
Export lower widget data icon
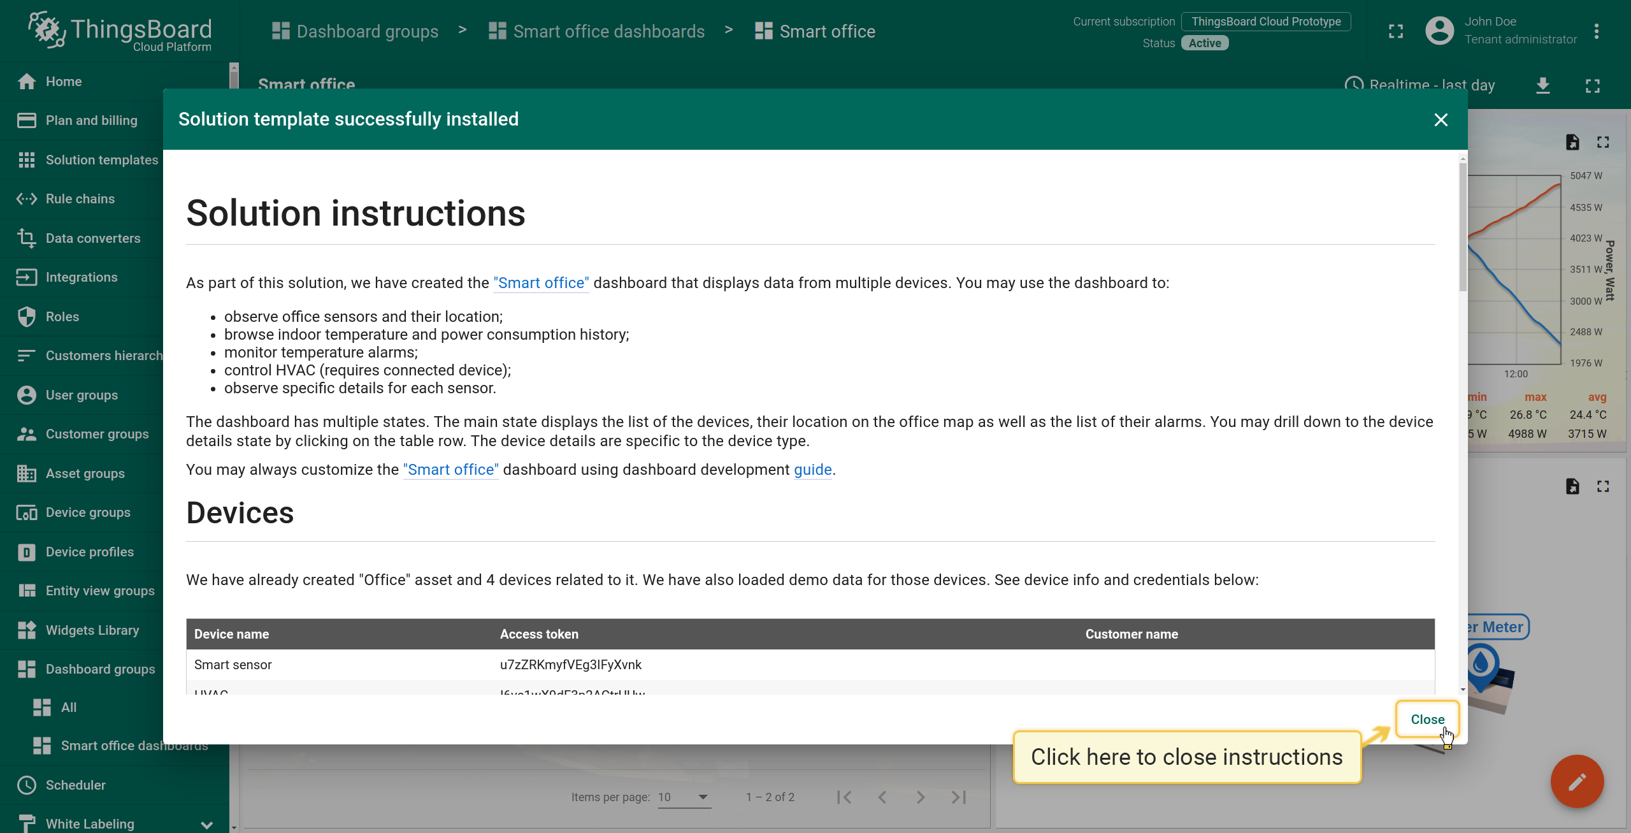coord(1572,487)
